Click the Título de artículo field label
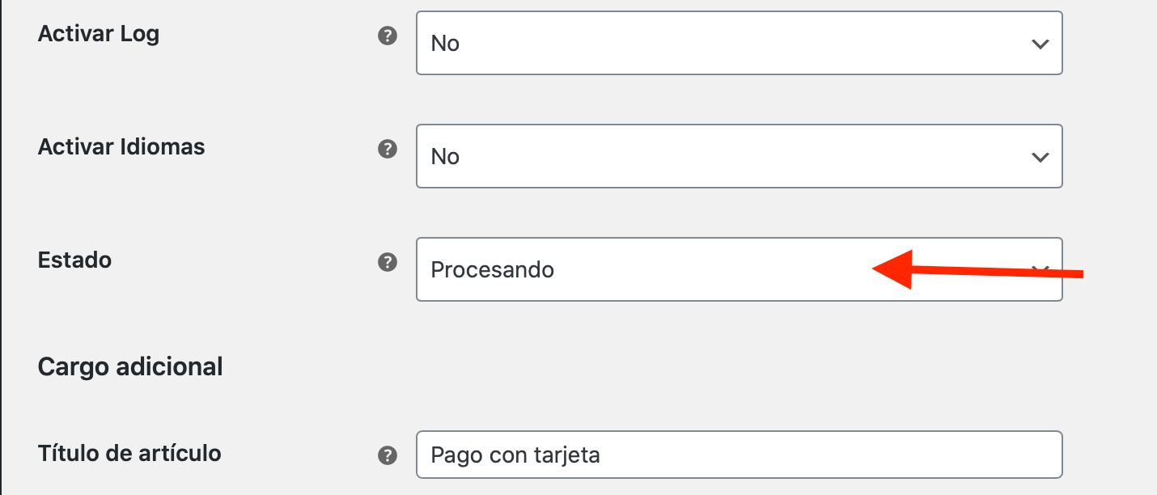 pyautogui.click(x=129, y=453)
